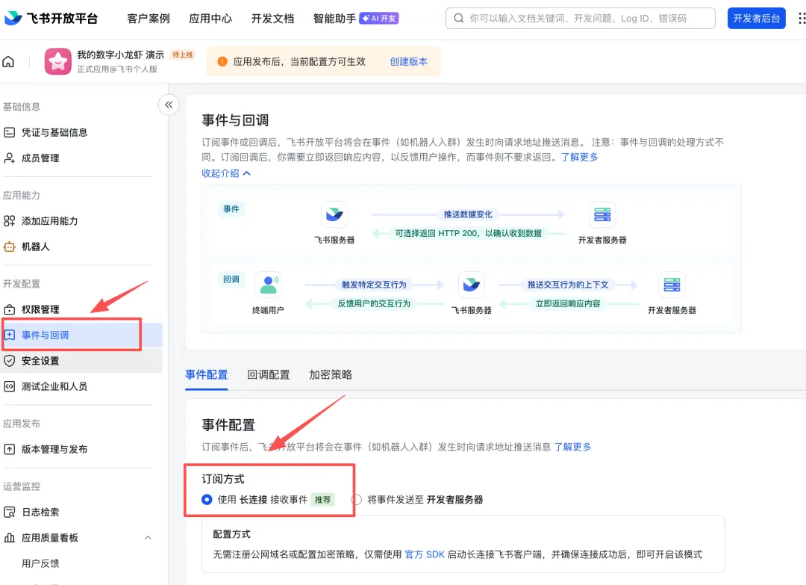Click the 版本管理与发布 upload icon
Viewport: 806px width, 585px height.
point(9,449)
